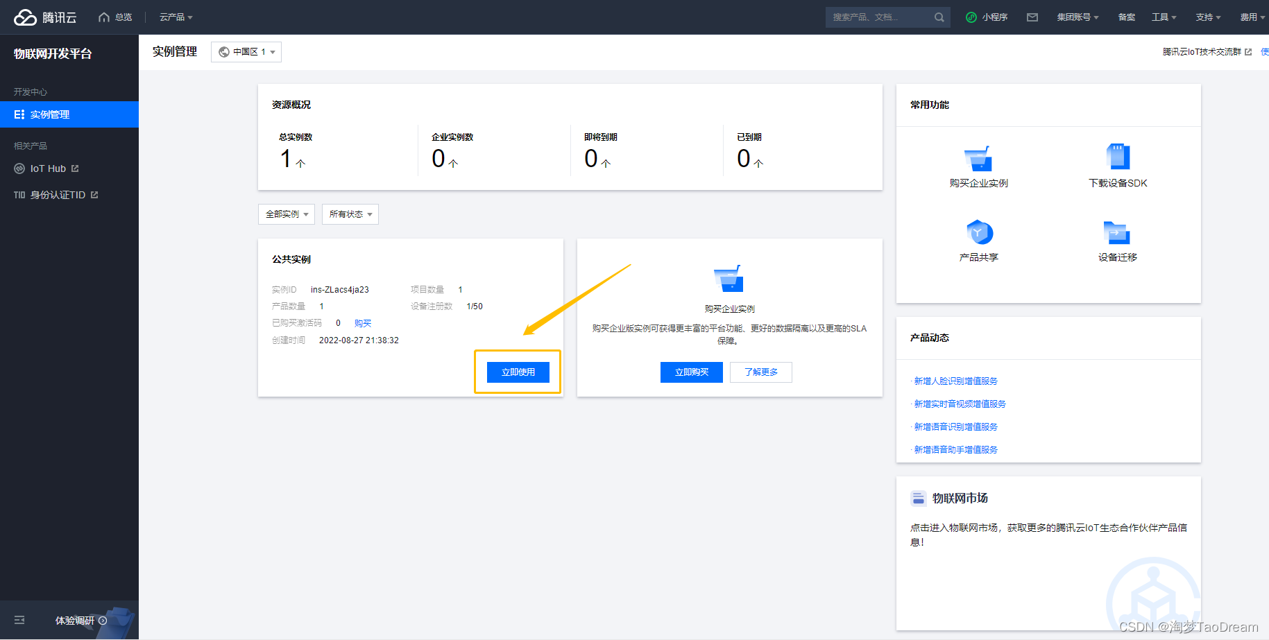Open the 小程序 mini program icon
This screenshot has width=1269, height=640.
click(x=971, y=17)
